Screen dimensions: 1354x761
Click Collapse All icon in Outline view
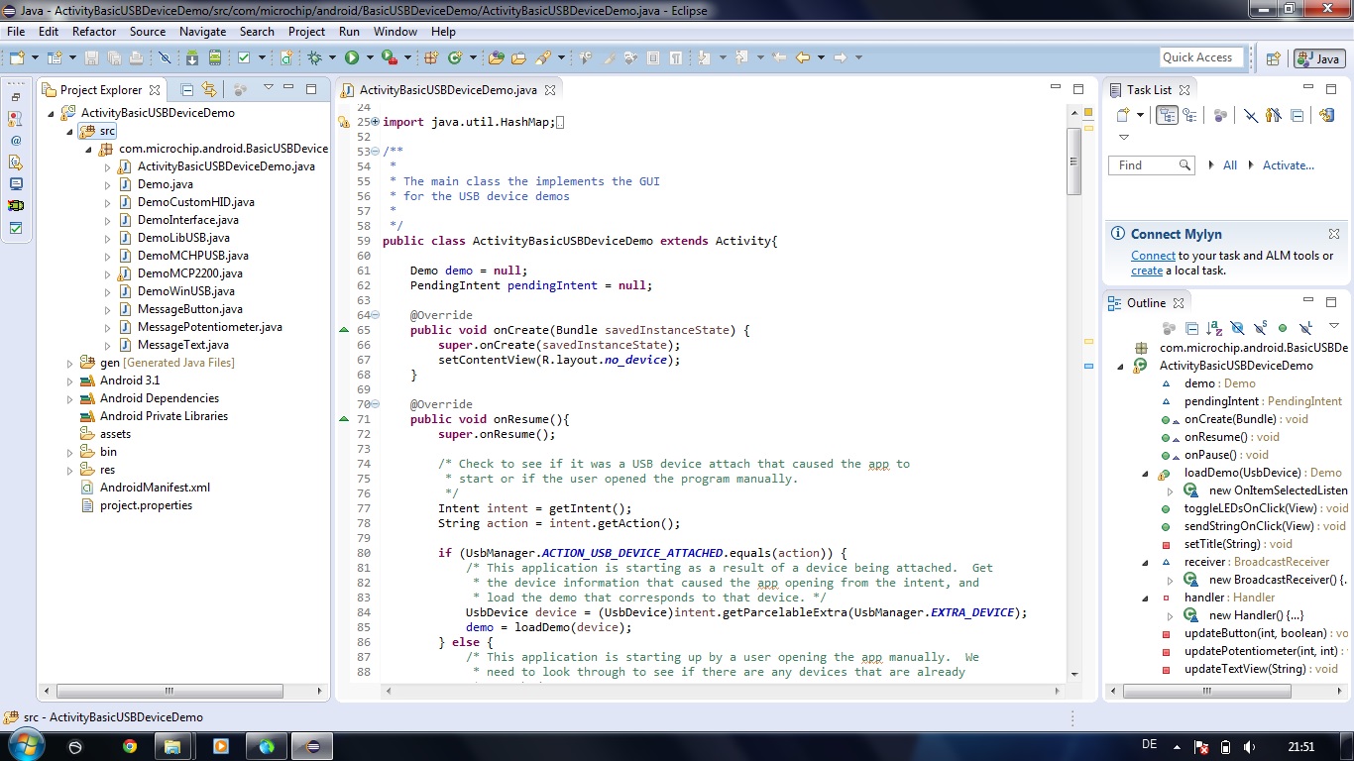click(1192, 328)
